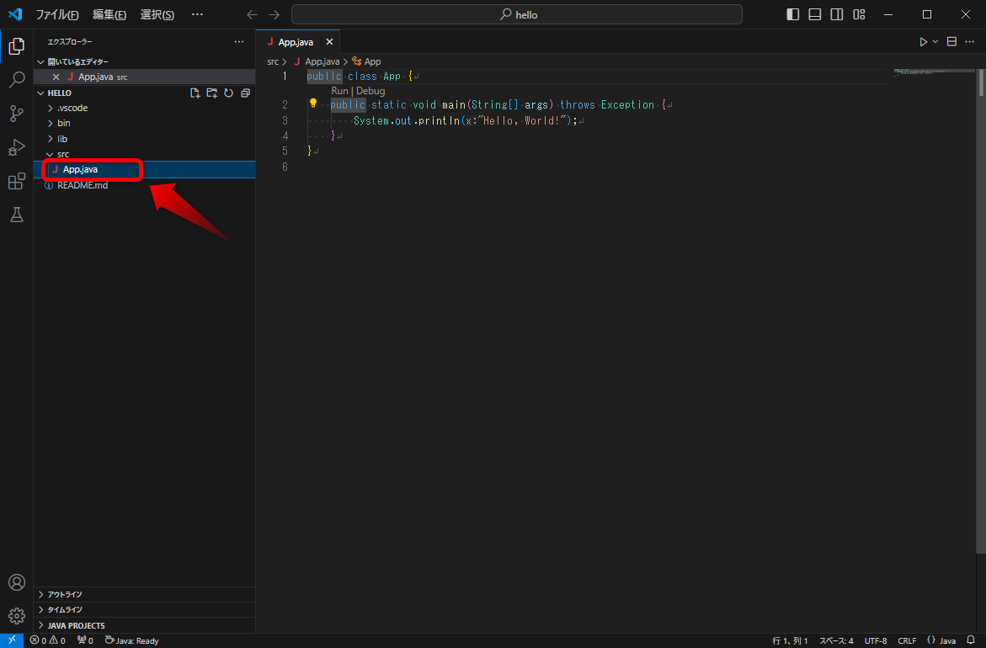Select the Testing beaker icon
Screen dimensions: 986x648
click(16, 215)
